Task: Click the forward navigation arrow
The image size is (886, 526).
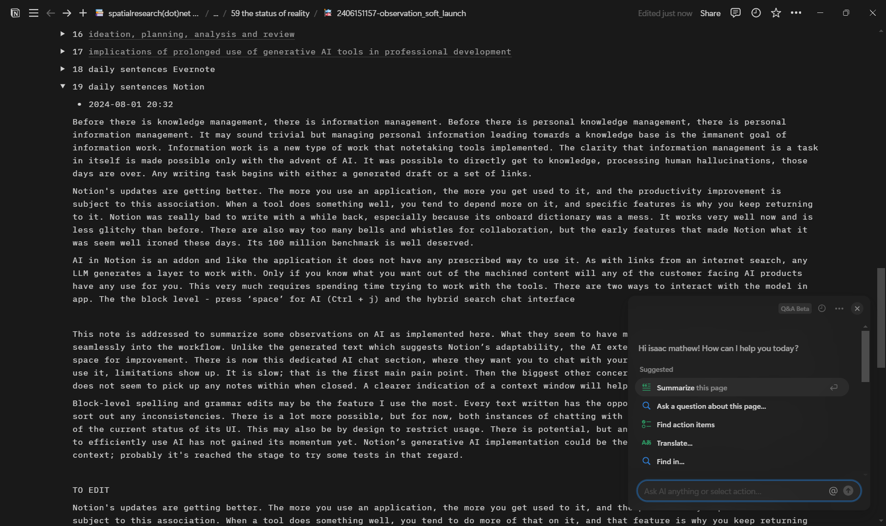Action: tap(67, 13)
